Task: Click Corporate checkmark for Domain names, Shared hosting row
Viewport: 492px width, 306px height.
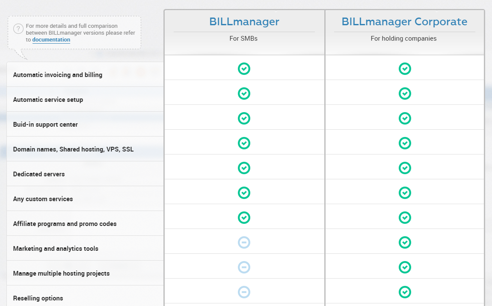Action: coord(405,143)
